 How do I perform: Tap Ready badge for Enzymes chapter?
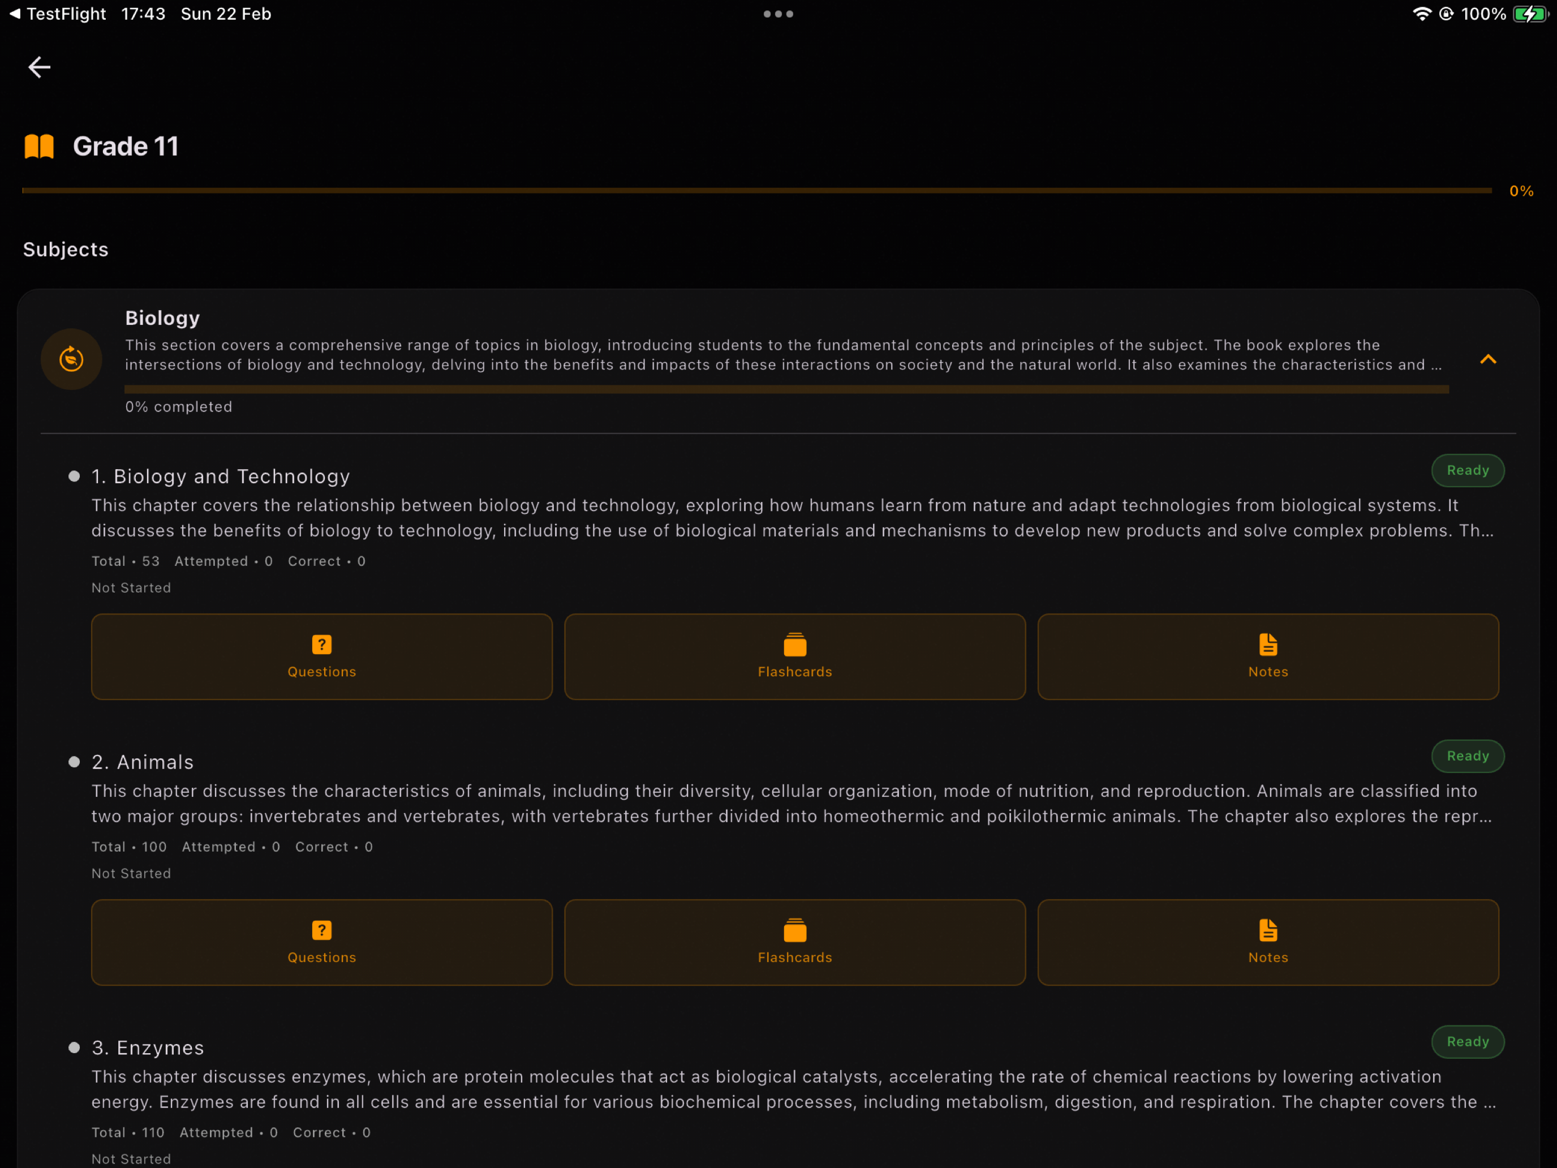coord(1468,1042)
